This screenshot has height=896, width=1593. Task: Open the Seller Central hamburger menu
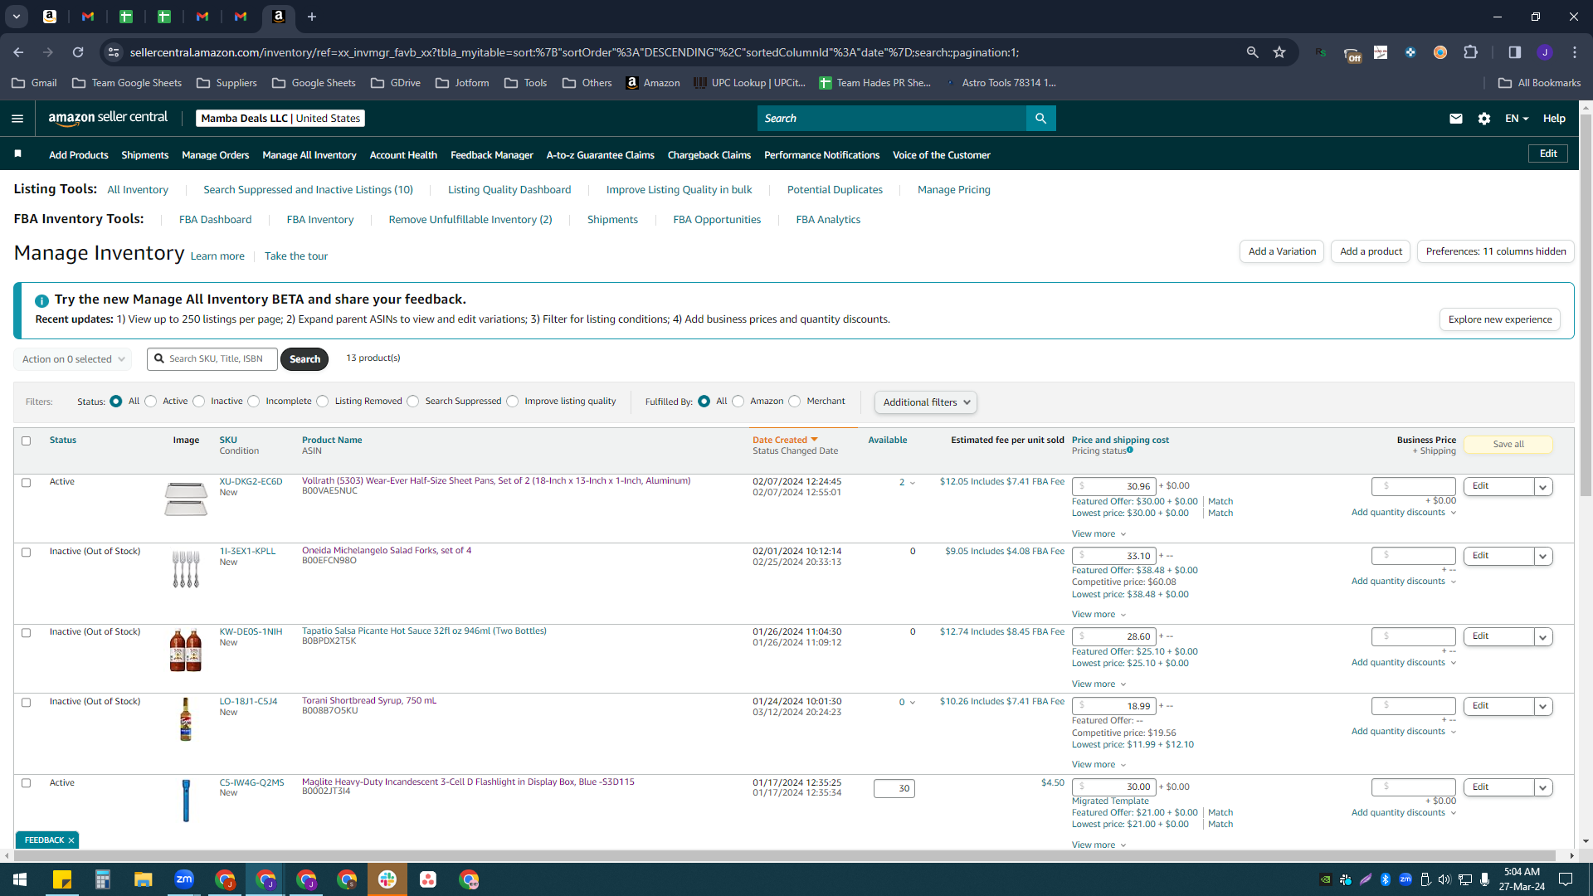(17, 119)
